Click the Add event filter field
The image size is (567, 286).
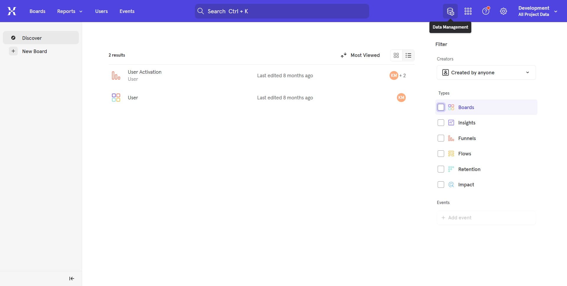coord(486,218)
